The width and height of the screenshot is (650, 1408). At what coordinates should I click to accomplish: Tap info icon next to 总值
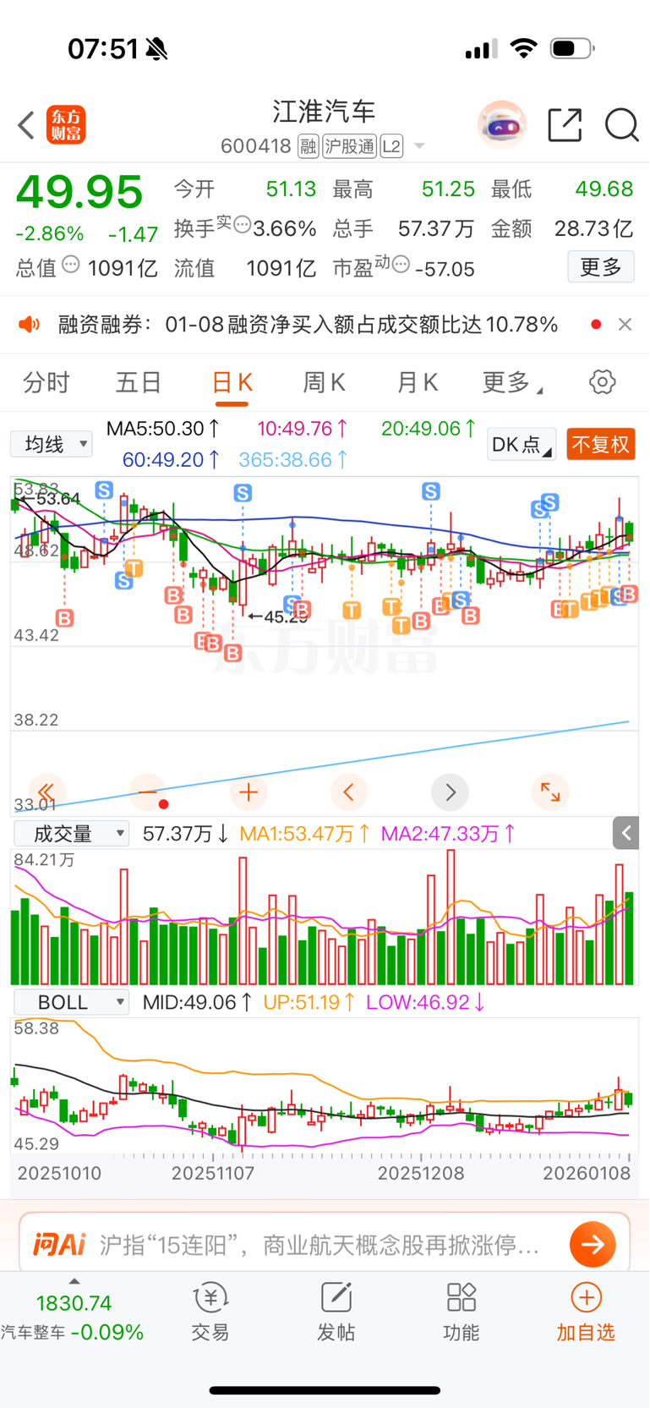(x=71, y=264)
